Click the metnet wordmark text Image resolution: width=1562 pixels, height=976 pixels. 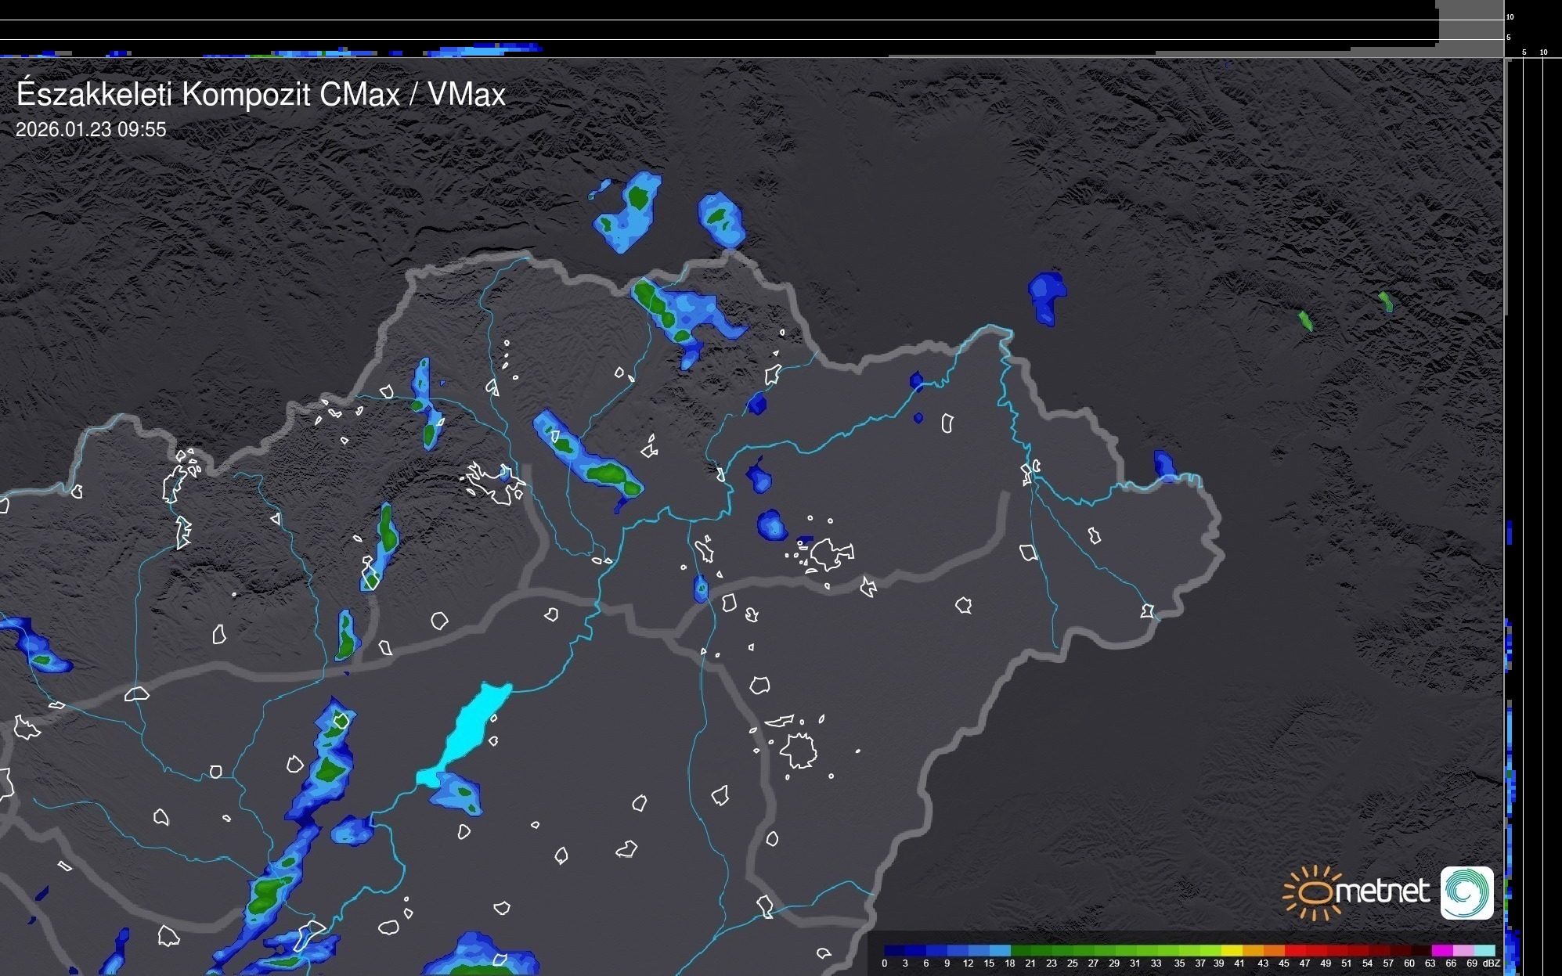(1382, 891)
